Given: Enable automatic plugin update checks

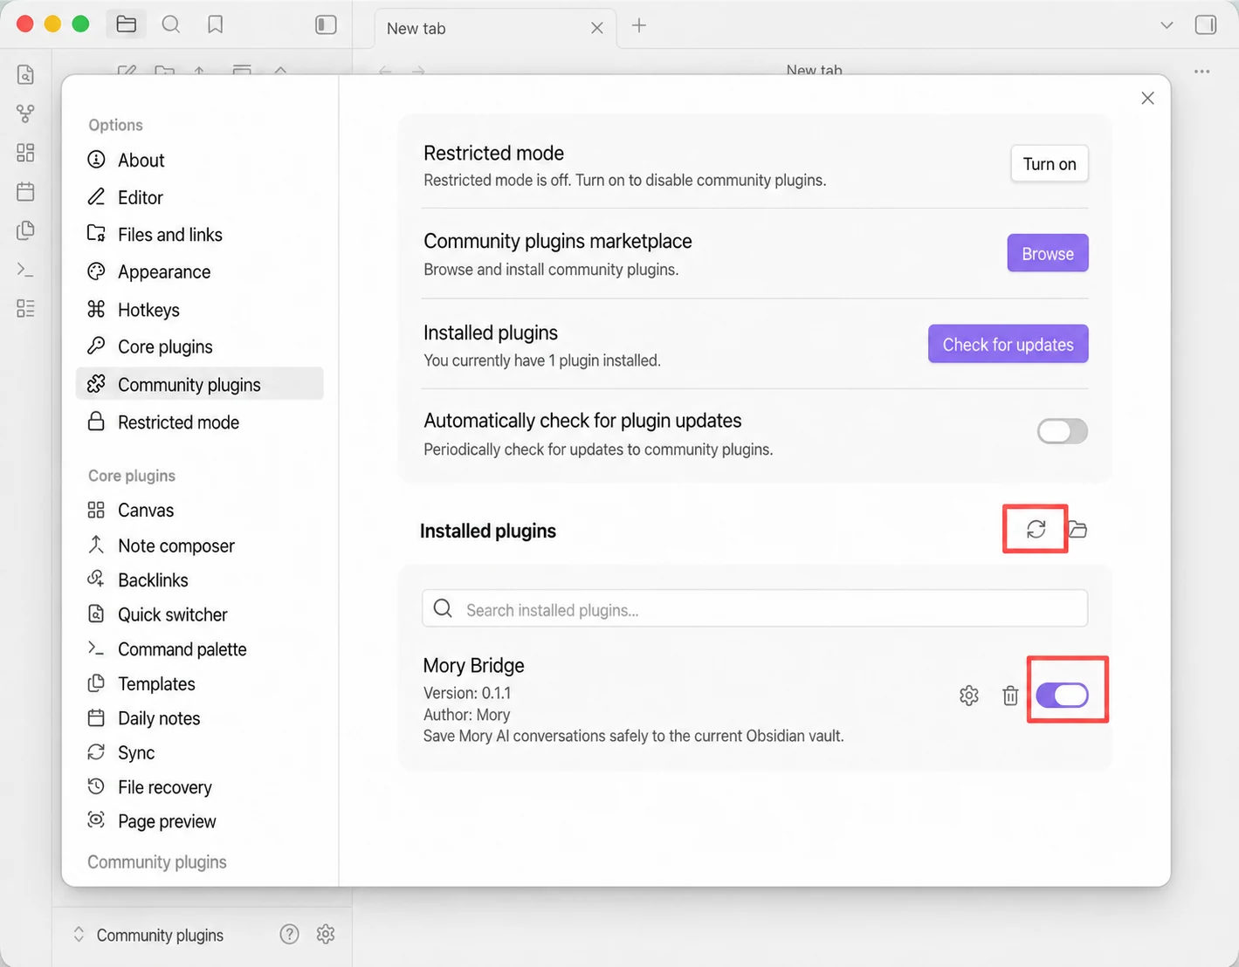Looking at the screenshot, I should (1062, 431).
